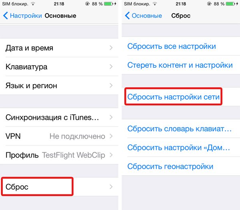Viewport: 240px width, 210px height.
Task: Tap the back arrow to Настройки
Action: point(6,16)
